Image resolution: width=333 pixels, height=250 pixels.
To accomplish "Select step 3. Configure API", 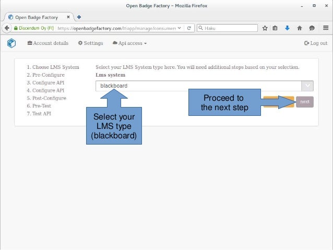I will 45,82.
